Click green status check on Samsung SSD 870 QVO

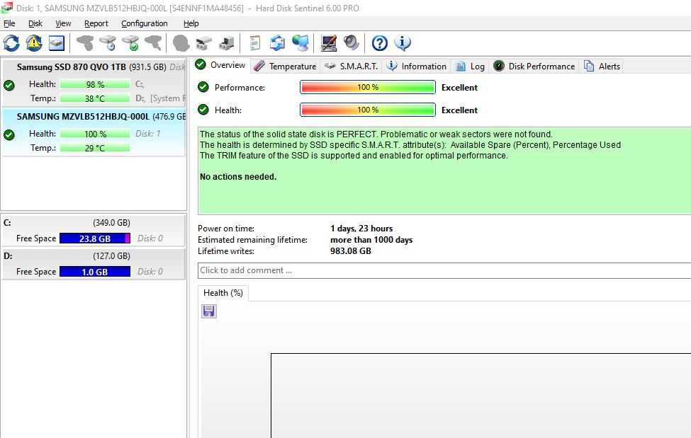click(x=9, y=86)
